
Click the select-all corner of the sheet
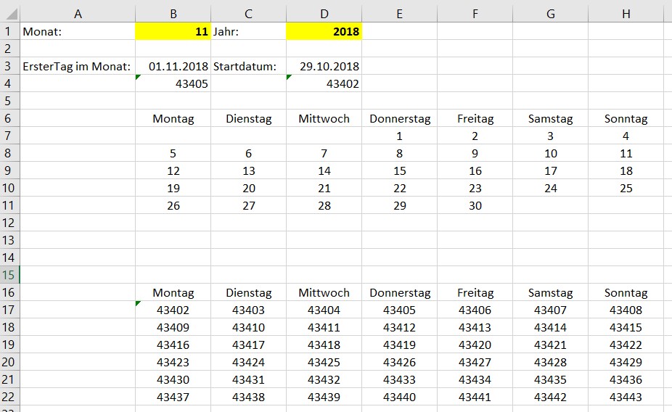[10, 14]
